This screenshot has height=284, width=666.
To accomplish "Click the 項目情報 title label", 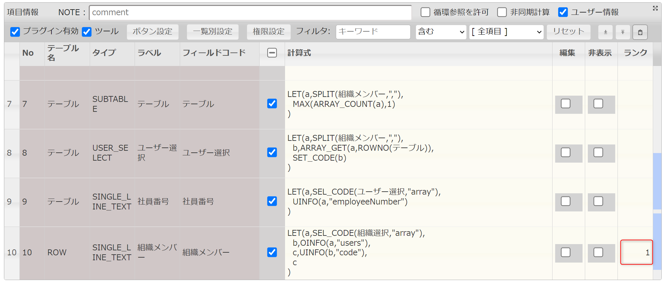I will (x=23, y=12).
